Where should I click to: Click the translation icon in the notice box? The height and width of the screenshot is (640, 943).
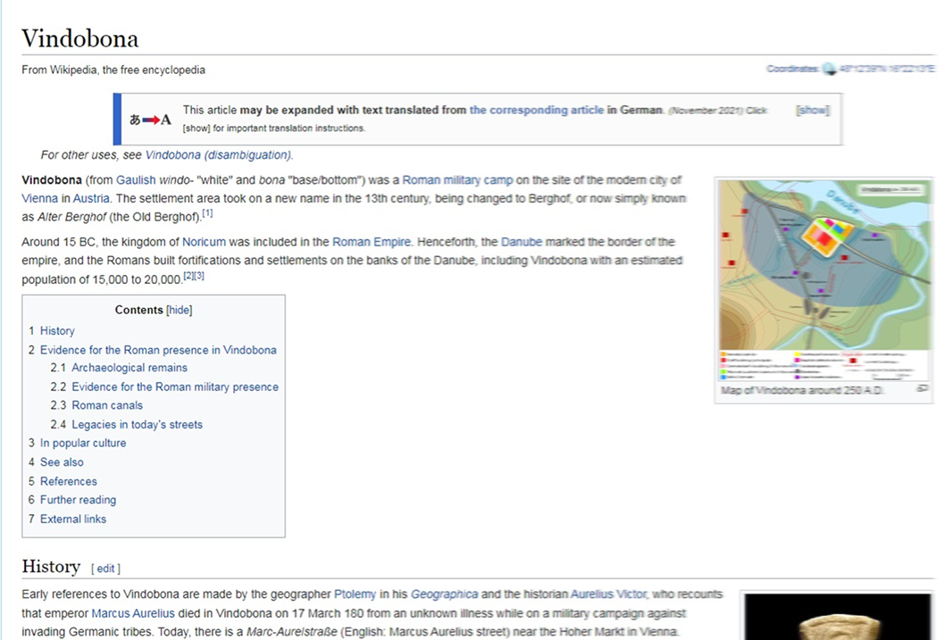150,120
